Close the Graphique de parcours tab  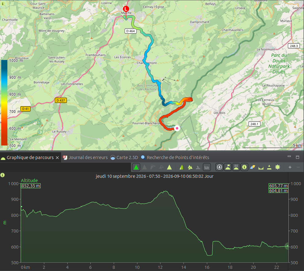point(57,158)
